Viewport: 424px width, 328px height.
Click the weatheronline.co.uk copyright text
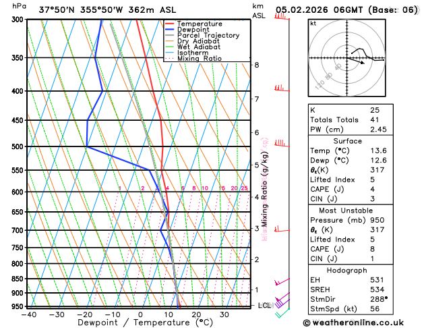point(353,323)
